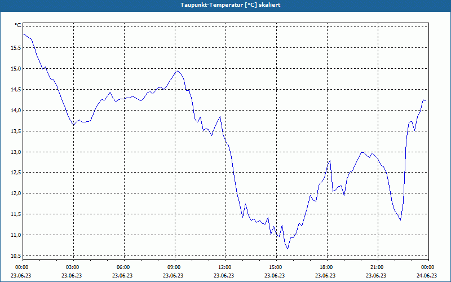
Task: Click the 14,5 y-axis label
Action: pos(16,90)
